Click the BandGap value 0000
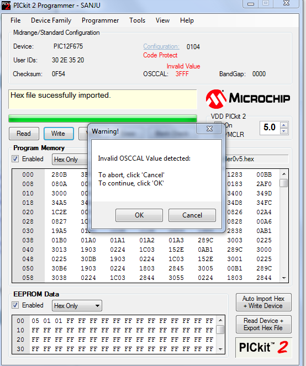Screen dimensions: 306x366 259,74
